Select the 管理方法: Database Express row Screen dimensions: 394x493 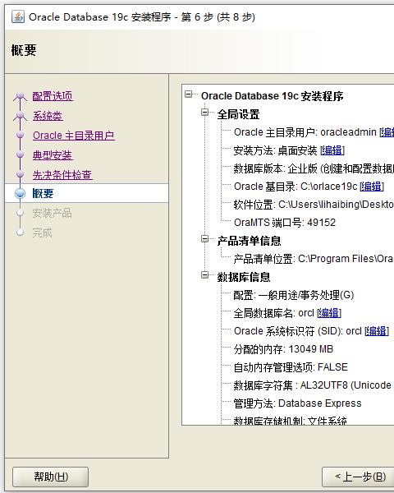pyautogui.click(x=297, y=403)
